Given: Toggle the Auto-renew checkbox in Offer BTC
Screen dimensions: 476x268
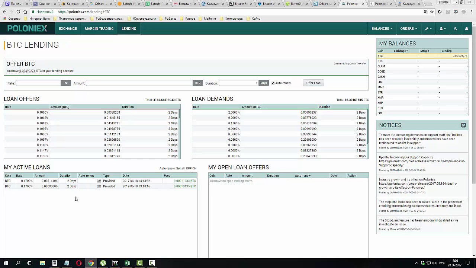Looking at the screenshot, I should point(273,83).
